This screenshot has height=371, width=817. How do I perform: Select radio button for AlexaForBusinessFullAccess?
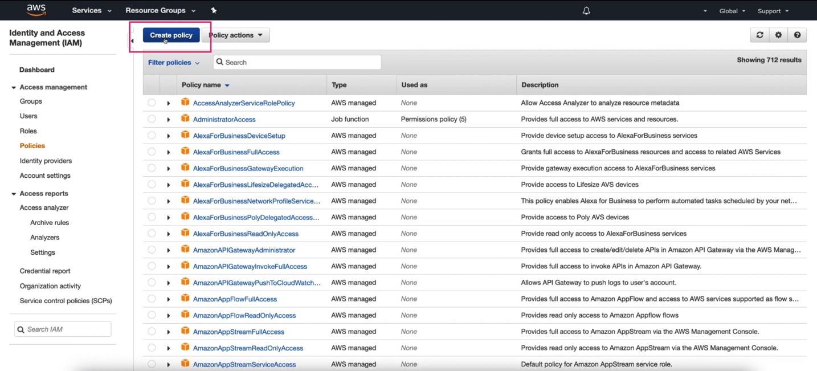[152, 152]
